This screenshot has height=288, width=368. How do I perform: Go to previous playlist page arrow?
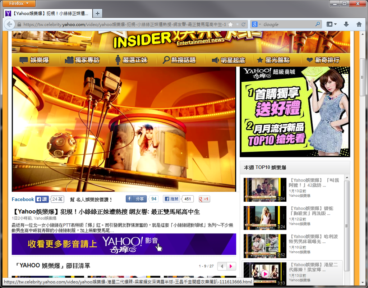click(222, 266)
